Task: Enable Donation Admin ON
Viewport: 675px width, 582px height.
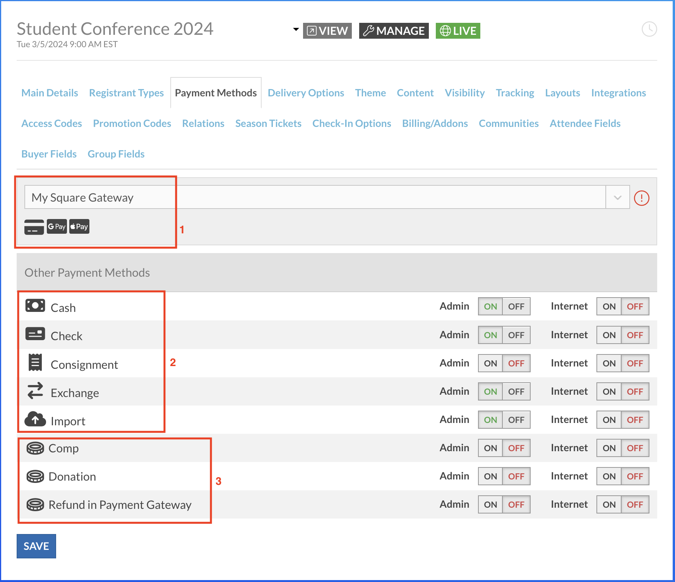Action: point(490,476)
